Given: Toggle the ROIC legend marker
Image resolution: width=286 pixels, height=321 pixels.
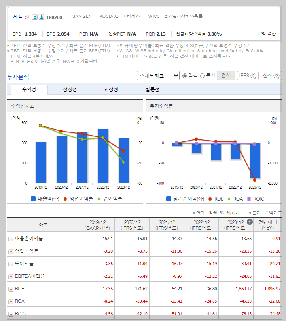Looking at the screenshot, I should pos(249,199).
